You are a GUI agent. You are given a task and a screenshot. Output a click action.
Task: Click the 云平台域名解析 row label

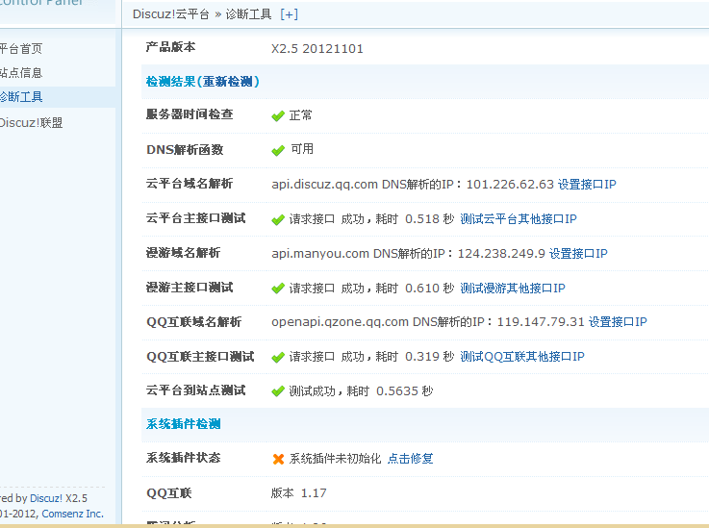tap(190, 184)
